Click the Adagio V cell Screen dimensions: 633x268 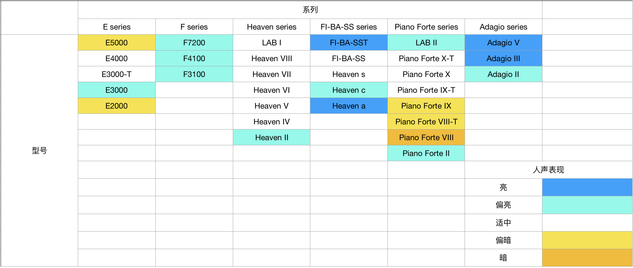pyautogui.click(x=503, y=43)
